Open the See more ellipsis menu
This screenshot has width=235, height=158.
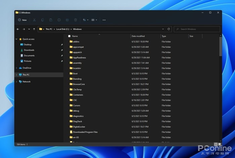pos(104,20)
